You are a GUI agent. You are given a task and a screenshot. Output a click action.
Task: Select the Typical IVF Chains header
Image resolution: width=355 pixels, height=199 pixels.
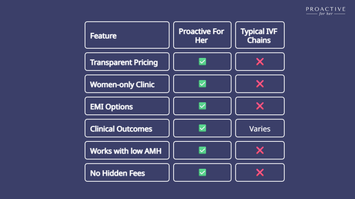260,35
